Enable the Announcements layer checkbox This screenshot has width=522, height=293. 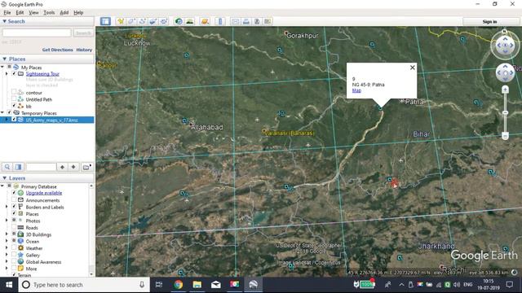[x=14, y=200]
